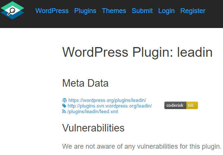This screenshot has height=155, width=223.
Task: Open the Themes nav item
Action: pyautogui.click(x=114, y=11)
